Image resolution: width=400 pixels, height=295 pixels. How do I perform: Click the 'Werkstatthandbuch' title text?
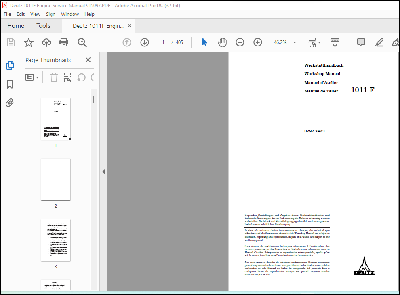[x=324, y=65]
